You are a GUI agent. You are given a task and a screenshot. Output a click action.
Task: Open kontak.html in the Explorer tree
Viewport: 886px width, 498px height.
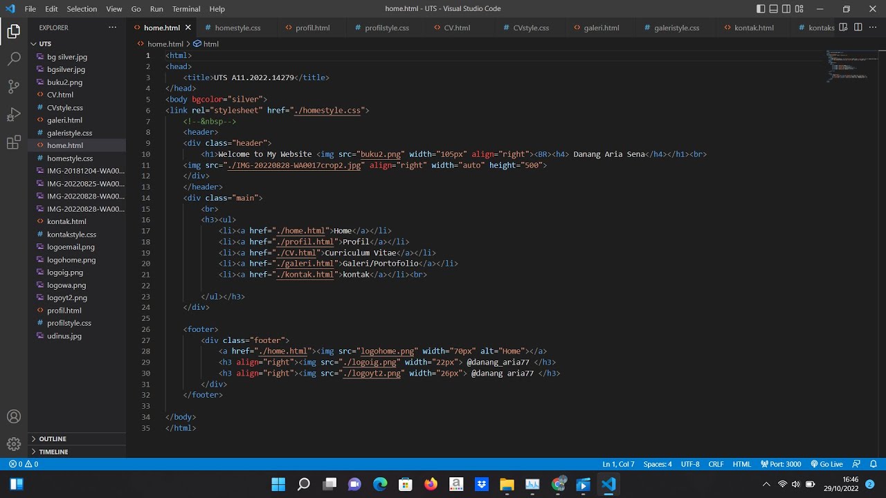coord(76,221)
